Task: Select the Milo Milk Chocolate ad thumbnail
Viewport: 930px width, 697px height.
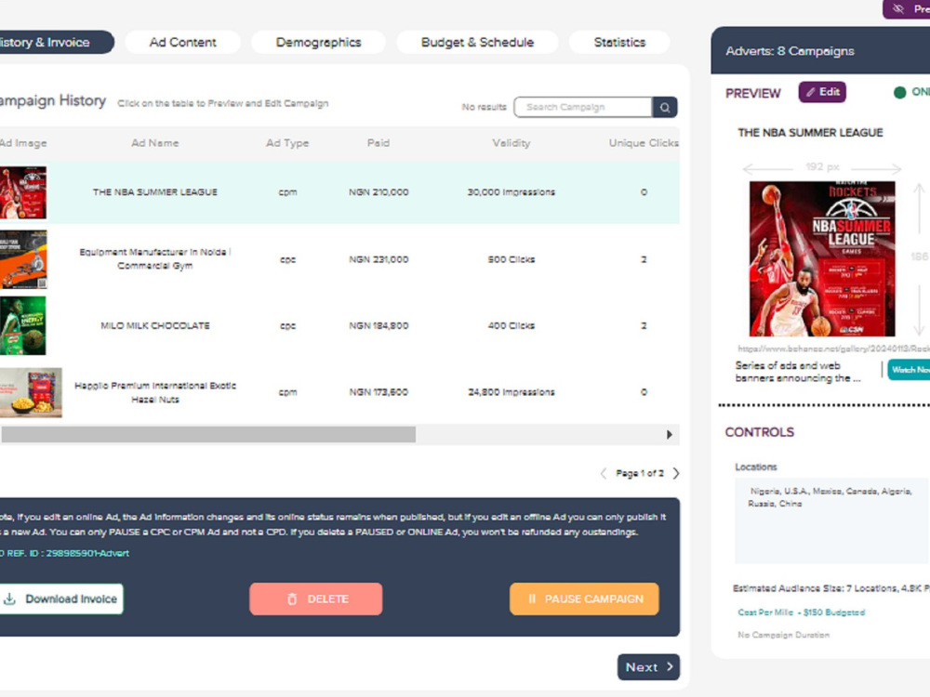Action: click(22, 326)
